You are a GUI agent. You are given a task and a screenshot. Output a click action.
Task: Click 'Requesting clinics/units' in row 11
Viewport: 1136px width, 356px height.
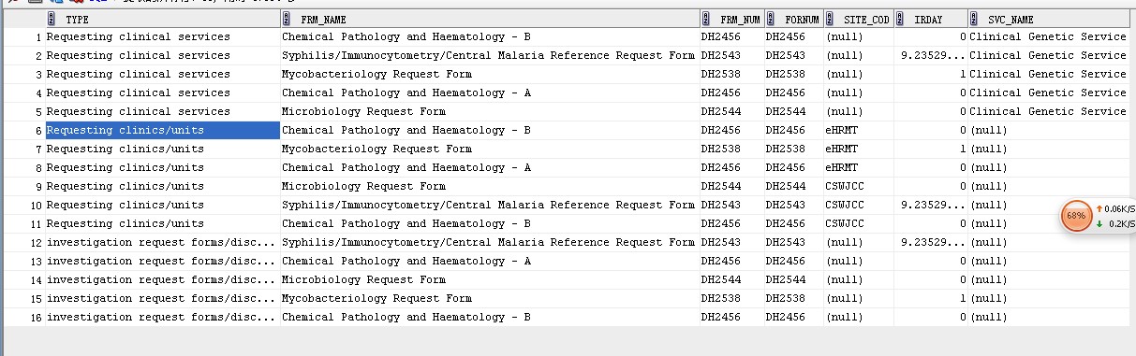[x=125, y=224]
